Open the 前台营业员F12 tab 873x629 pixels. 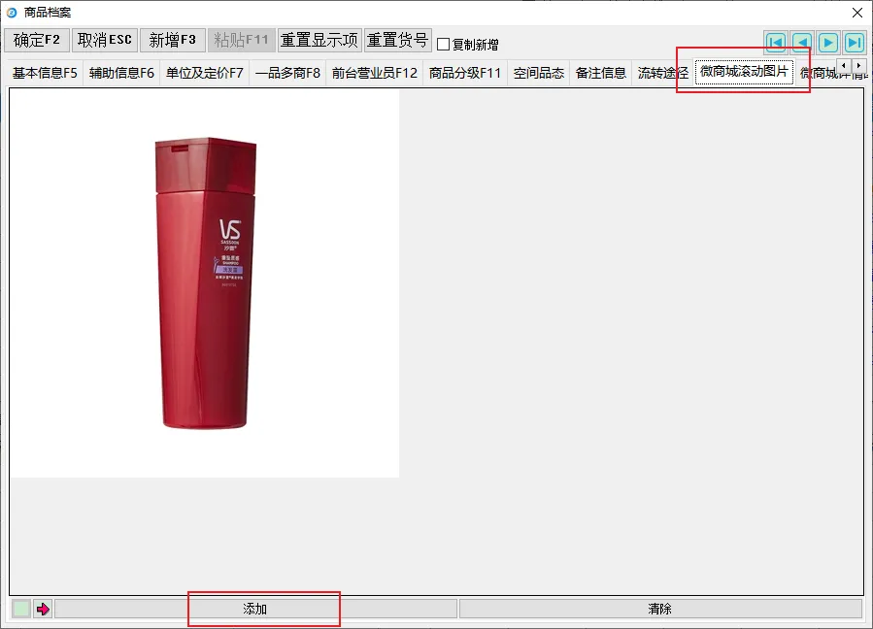point(374,73)
